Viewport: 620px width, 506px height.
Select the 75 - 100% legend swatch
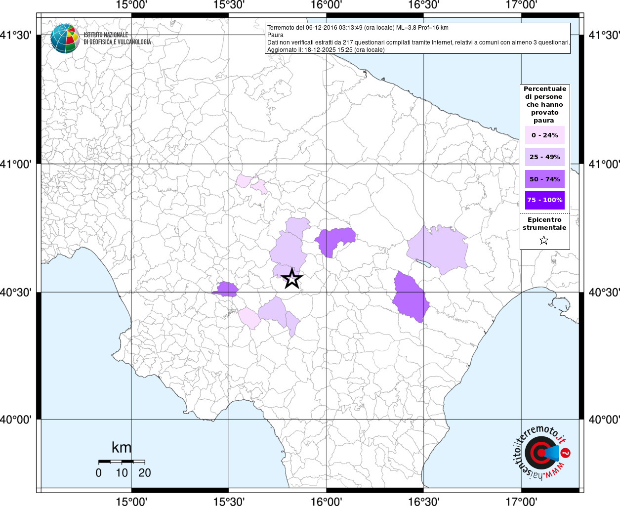[544, 200]
